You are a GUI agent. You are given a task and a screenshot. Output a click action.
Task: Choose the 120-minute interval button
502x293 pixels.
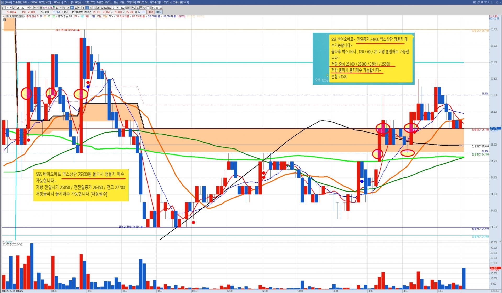pos(106,8)
